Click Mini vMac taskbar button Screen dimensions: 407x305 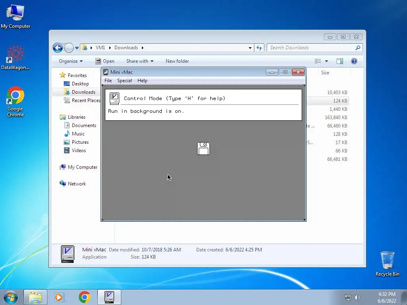pos(109,297)
